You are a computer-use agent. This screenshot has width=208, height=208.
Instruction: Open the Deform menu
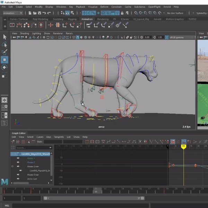click(x=104, y=7)
